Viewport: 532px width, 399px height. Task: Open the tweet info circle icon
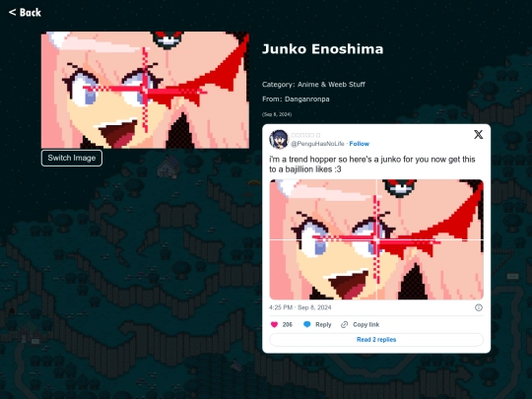click(x=479, y=307)
